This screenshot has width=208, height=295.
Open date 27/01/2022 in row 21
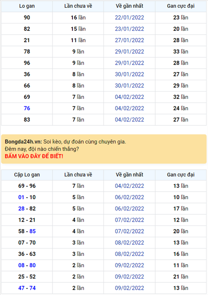130,40
